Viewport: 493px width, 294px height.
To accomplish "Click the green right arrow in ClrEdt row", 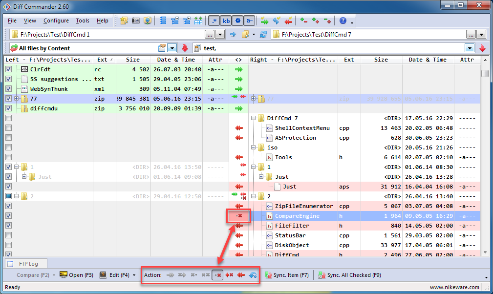I will click(x=238, y=69).
